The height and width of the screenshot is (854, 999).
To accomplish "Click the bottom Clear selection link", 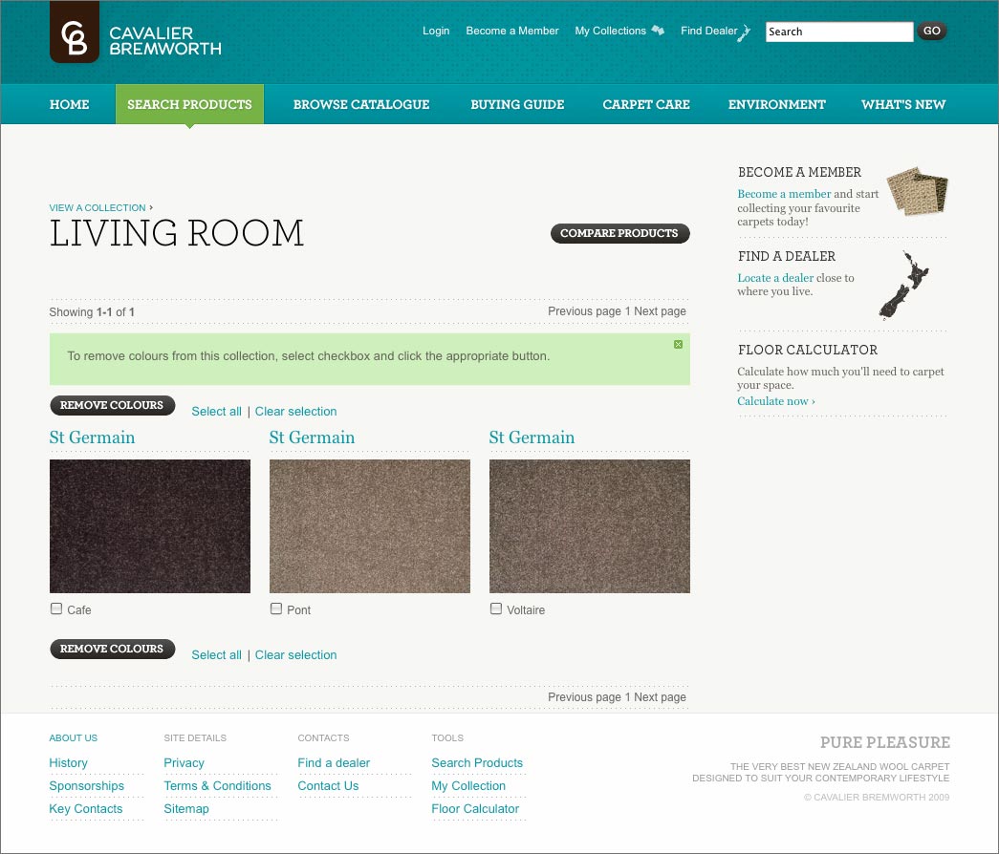I will (x=295, y=654).
